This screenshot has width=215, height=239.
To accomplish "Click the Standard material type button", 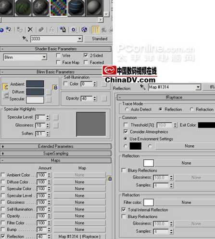I will click(98, 39).
